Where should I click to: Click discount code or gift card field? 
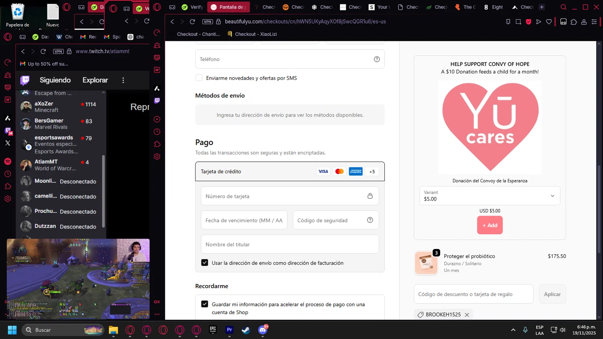pos(474,294)
